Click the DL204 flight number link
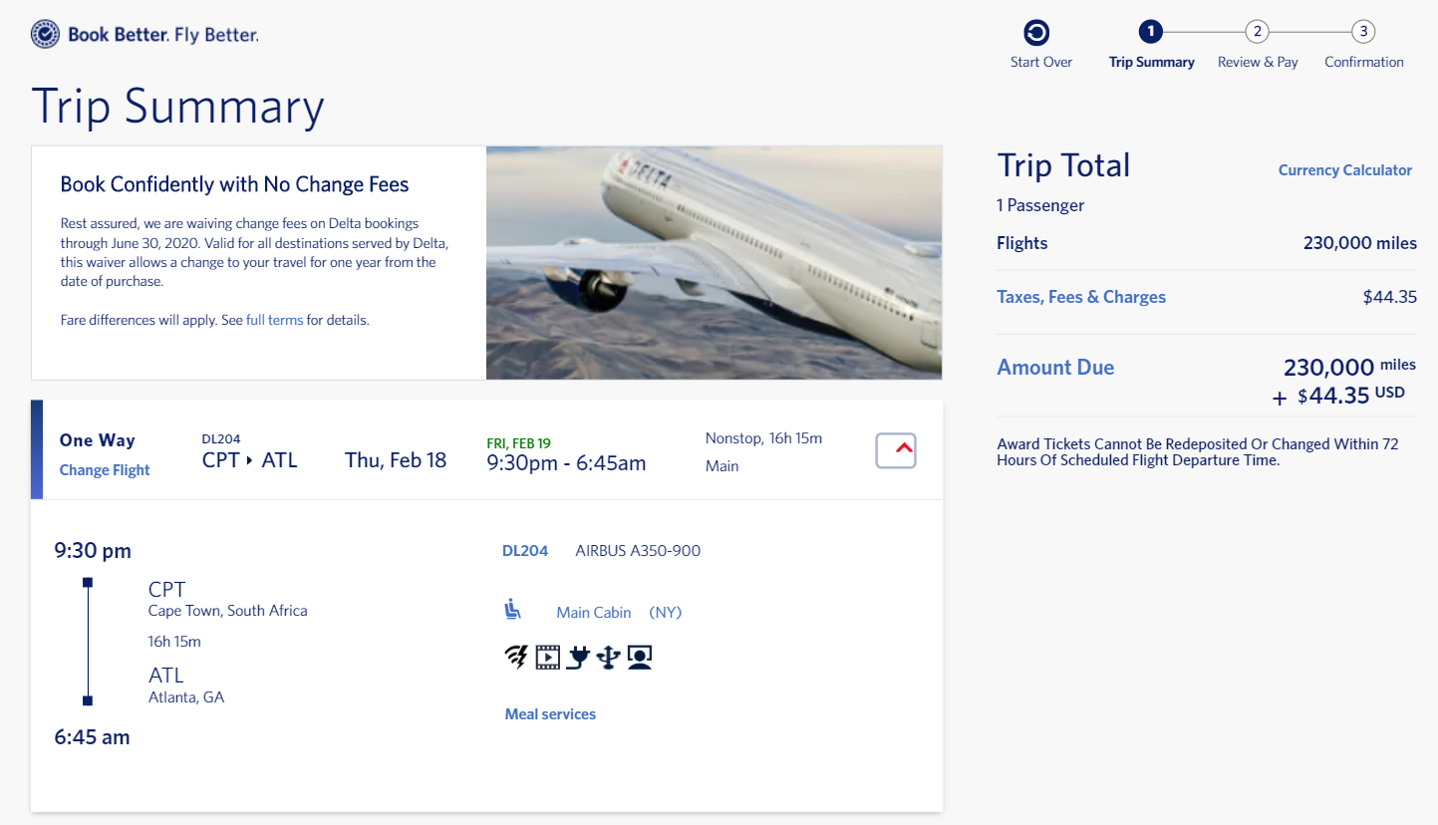The height and width of the screenshot is (825, 1438). tap(524, 550)
